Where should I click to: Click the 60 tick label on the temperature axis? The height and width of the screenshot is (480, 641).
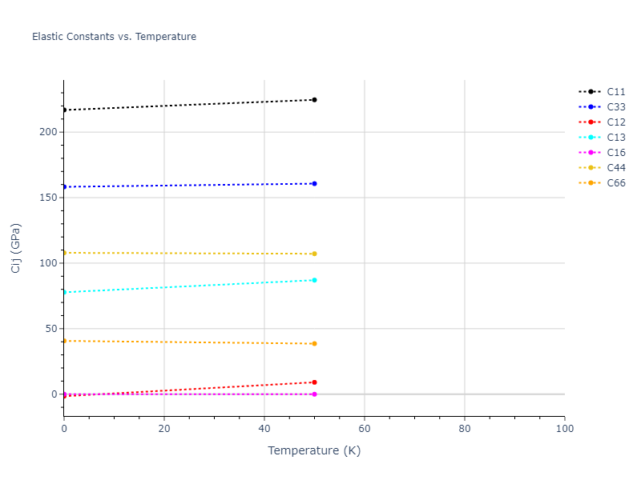click(364, 429)
